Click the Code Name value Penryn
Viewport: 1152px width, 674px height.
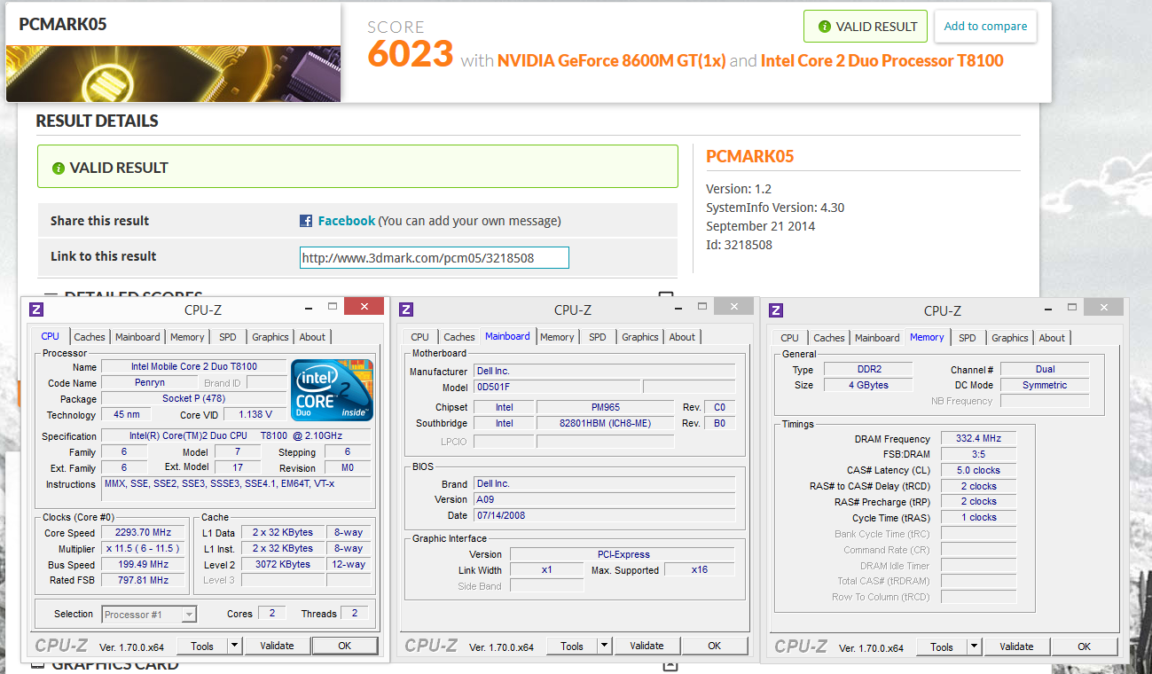click(x=150, y=382)
